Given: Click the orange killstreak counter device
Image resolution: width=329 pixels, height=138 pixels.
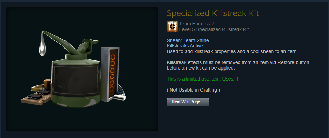Looking at the screenshot, I should coord(111,74).
